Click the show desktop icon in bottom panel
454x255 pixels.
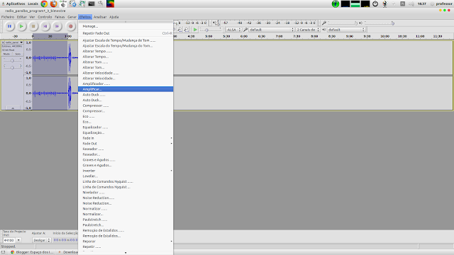[x=3, y=252]
